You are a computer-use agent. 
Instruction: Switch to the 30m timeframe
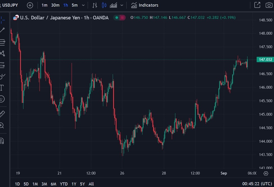pos(55,5)
